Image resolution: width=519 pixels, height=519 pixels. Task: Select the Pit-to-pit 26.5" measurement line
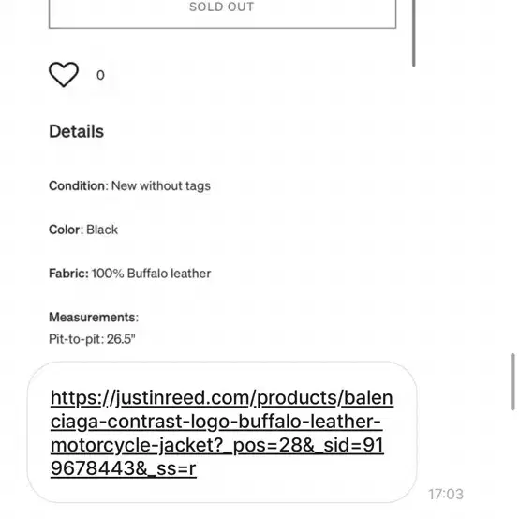click(x=92, y=339)
